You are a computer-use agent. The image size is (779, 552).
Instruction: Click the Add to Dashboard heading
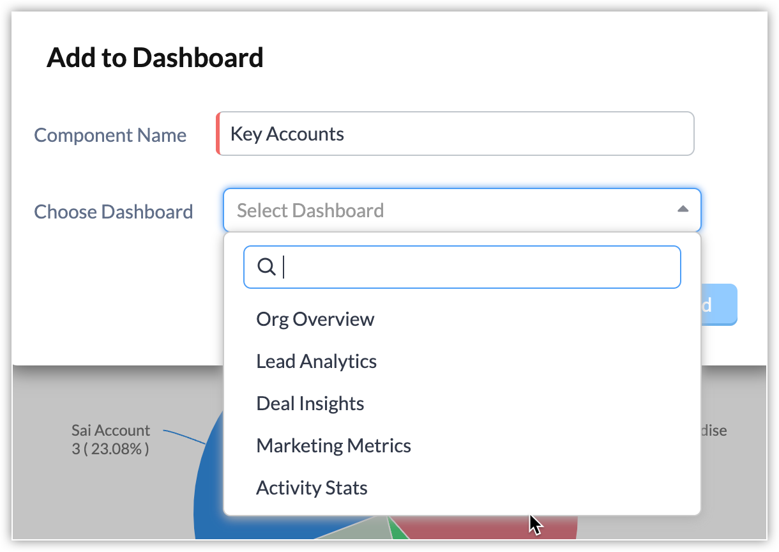(155, 58)
